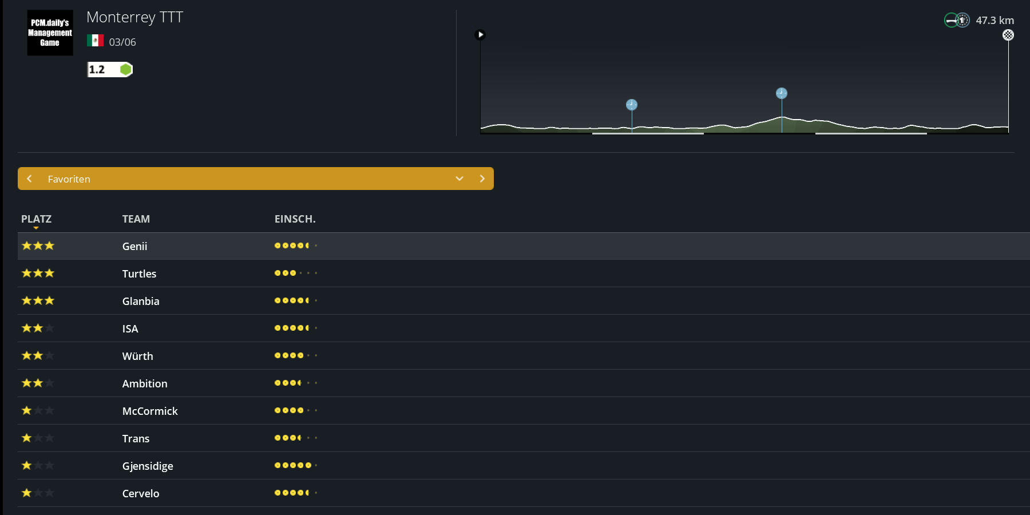This screenshot has width=1030, height=515.
Task: Click the 1.2 race class badge
Action: tap(109, 70)
